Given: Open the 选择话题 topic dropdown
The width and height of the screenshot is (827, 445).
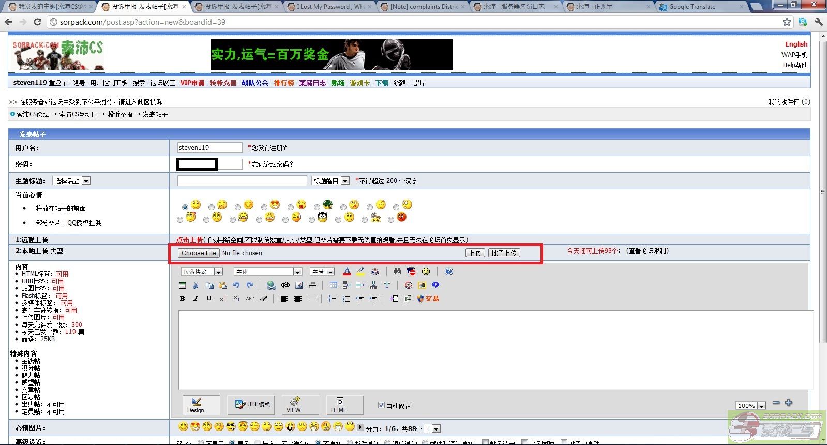Looking at the screenshot, I should pyautogui.click(x=71, y=181).
